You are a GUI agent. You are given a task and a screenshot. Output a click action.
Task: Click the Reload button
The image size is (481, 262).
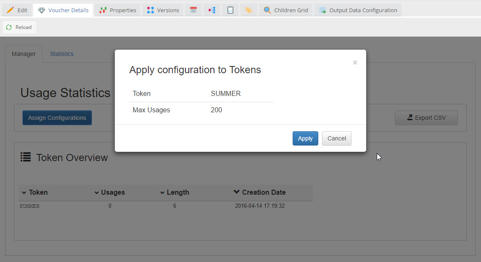19,27
